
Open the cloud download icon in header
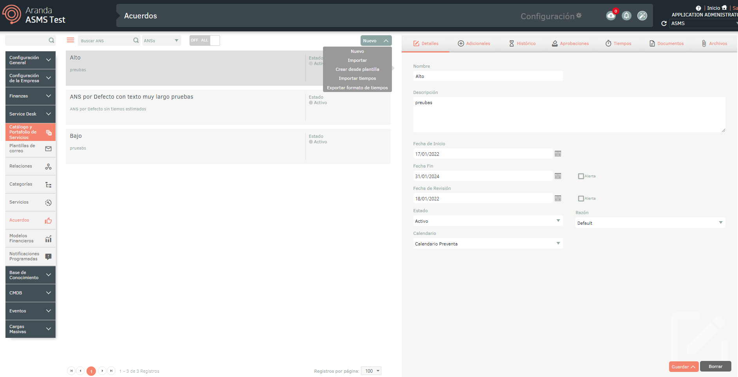(611, 16)
